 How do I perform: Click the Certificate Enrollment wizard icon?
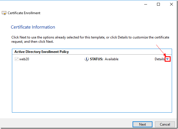point(4,13)
